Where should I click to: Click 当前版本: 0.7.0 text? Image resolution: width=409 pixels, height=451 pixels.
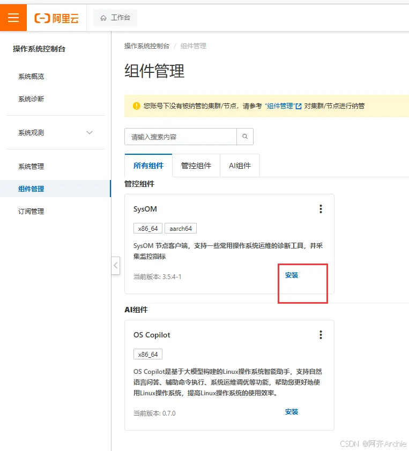pyautogui.click(x=154, y=414)
